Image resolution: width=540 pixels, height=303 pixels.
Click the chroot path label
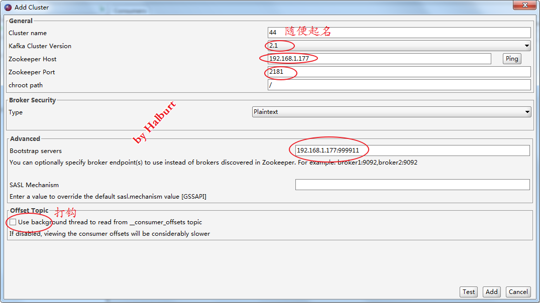[26, 85]
